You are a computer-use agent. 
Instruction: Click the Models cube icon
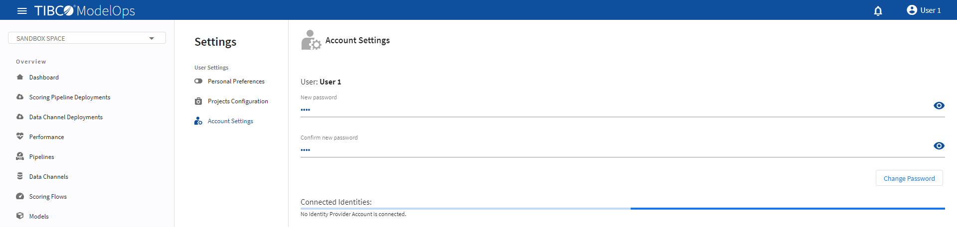pyautogui.click(x=20, y=216)
